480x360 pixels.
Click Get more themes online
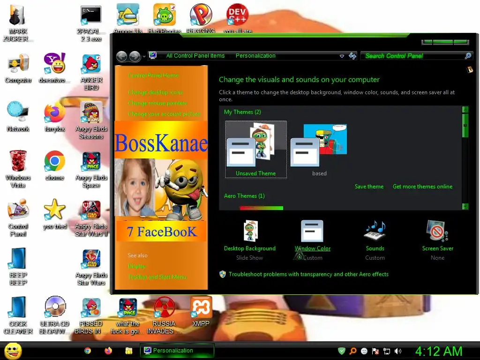point(422,187)
